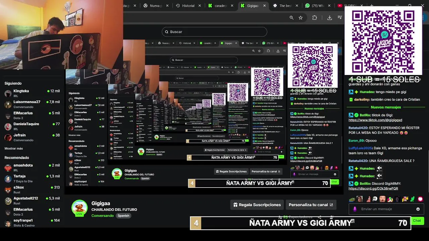Image resolution: width=429 pixels, height=241 pixels.
Task: Click the emoji picker in chat box
Action: pos(418,209)
